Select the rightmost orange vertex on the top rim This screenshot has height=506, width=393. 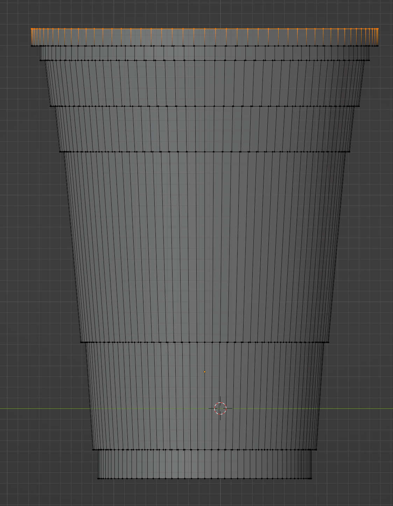click(x=378, y=29)
